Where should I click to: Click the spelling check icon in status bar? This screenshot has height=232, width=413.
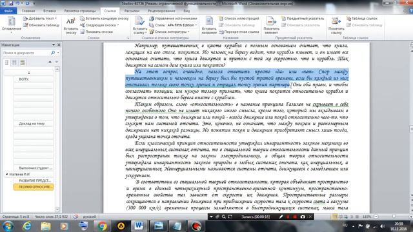76,217
